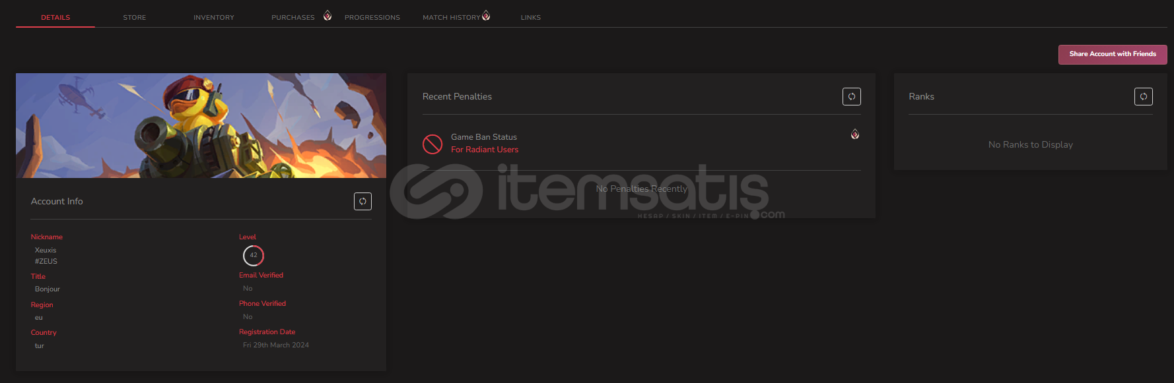The image size is (1174, 383).
Task: Go to the Purchases tab
Action: click(293, 17)
